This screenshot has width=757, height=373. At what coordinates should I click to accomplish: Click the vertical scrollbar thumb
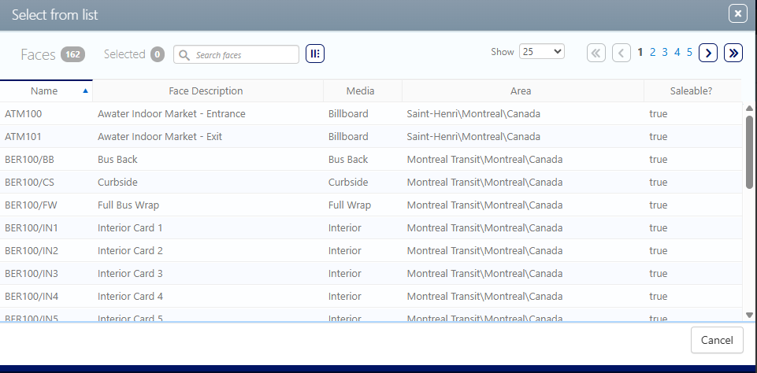tap(749, 152)
